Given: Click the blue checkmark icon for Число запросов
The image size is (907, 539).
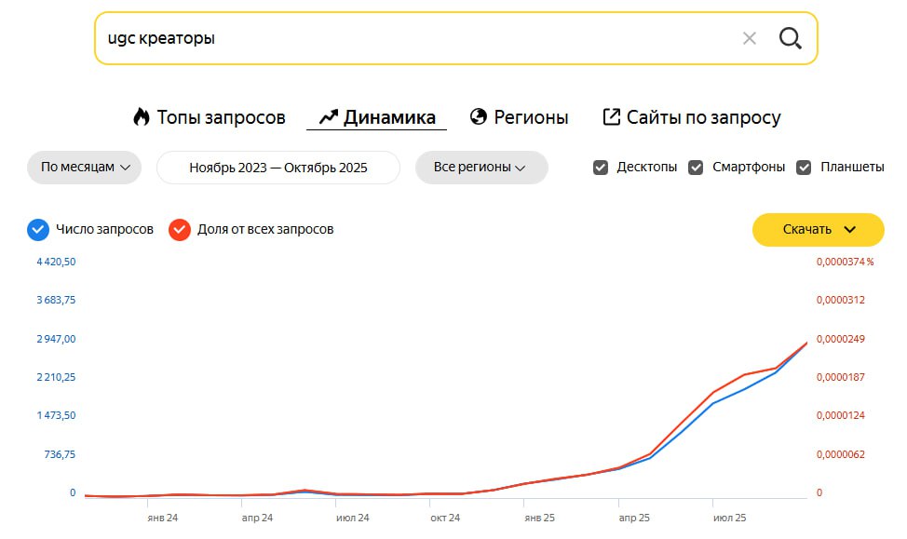Looking at the screenshot, I should [35, 229].
